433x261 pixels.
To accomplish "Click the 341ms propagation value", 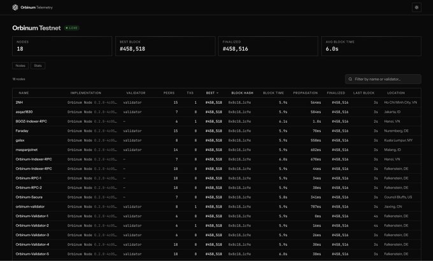I will coord(316,197).
